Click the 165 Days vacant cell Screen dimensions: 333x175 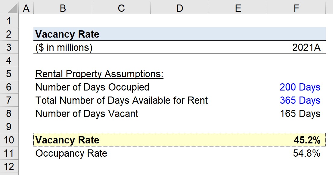point(296,113)
